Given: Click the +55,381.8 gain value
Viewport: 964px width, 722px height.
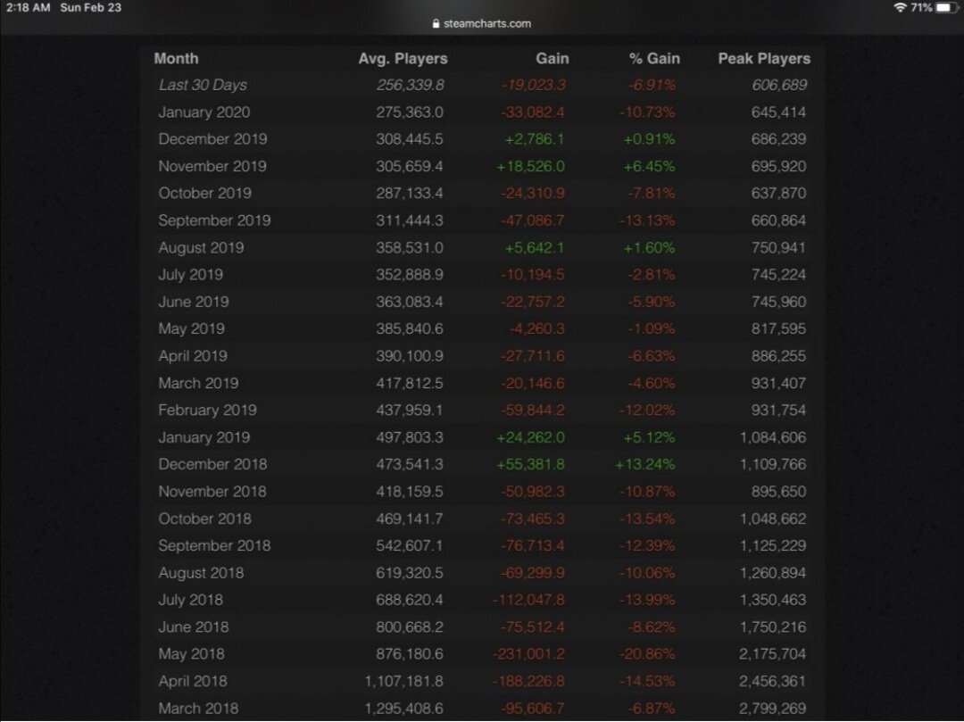Looking at the screenshot, I should [529, 464].
